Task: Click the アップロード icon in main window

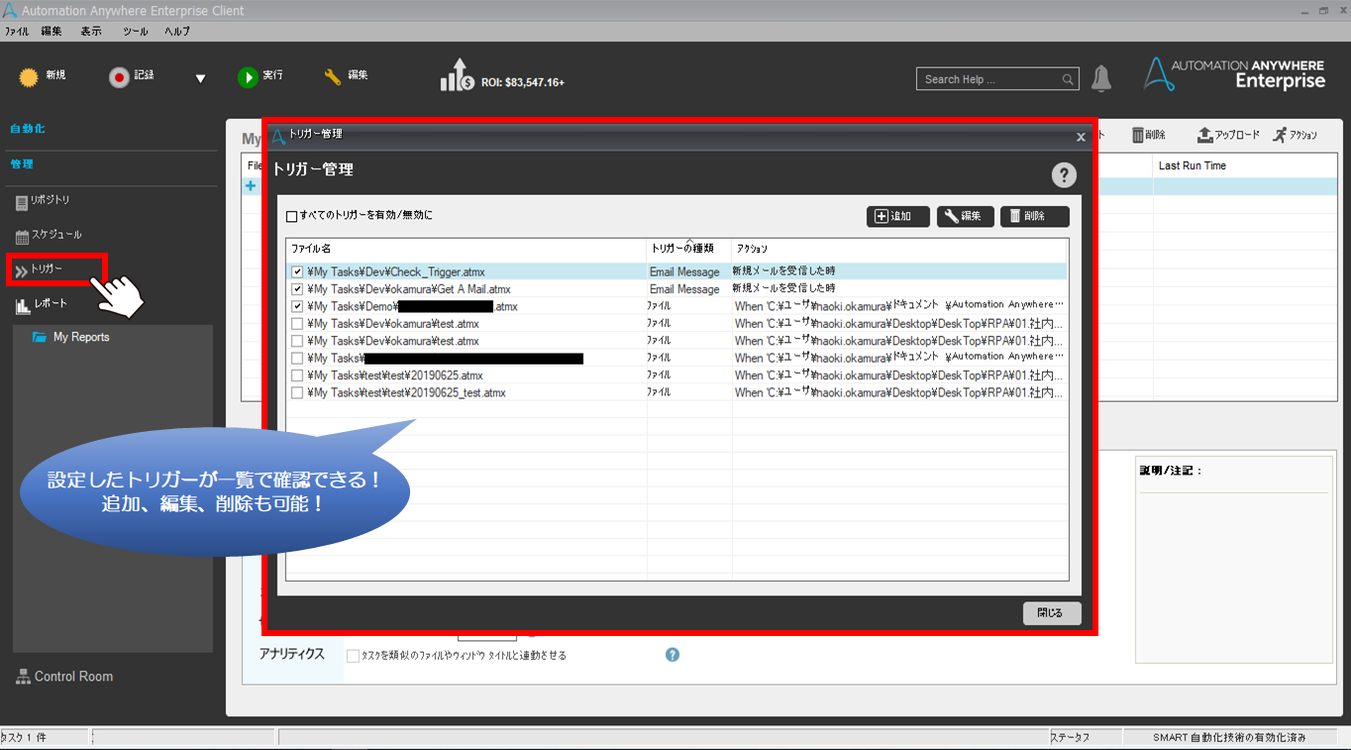Action: tap(1205, 135)
